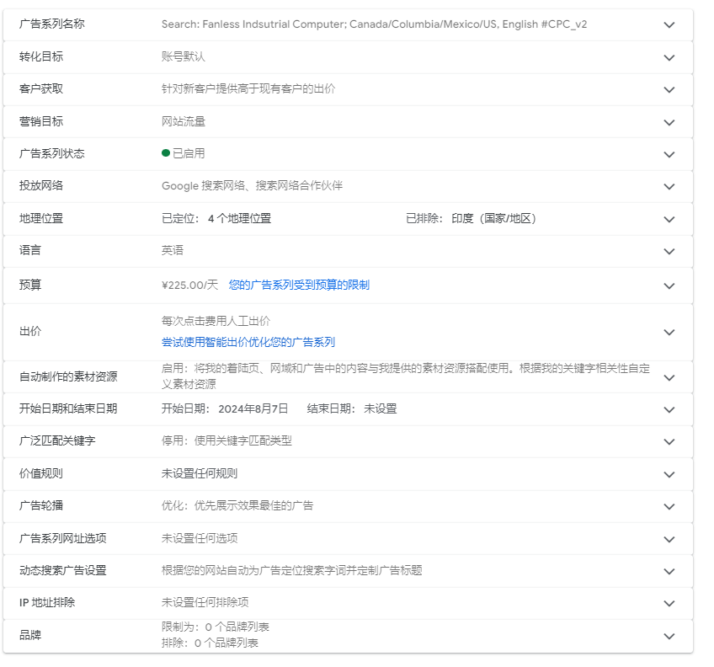The width and height of the screenshot is (714, 667).
Task: Expand the 广告系列状态 chevron
Action: [x=669, y=154]
